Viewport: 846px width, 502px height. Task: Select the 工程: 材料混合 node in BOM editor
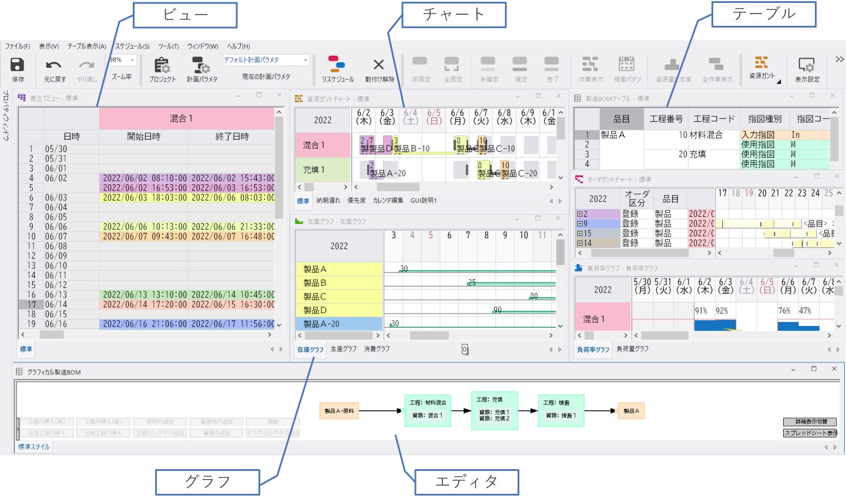coord(427,409)
